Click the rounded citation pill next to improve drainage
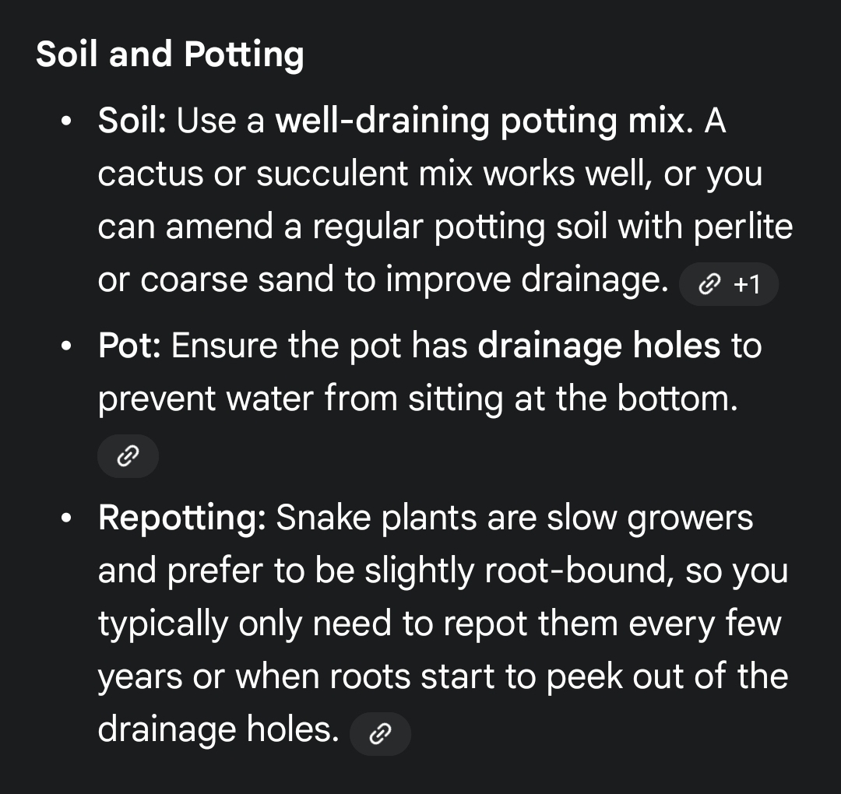Image resolution: width=841 pixels, height=794 pixels. point(728,284)
